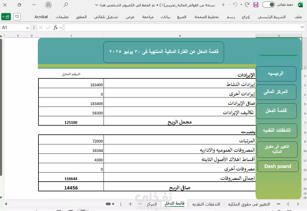This screenshot has height=211, width=307.
Task: Select salaries value 72000
Action: pos(71,140)
